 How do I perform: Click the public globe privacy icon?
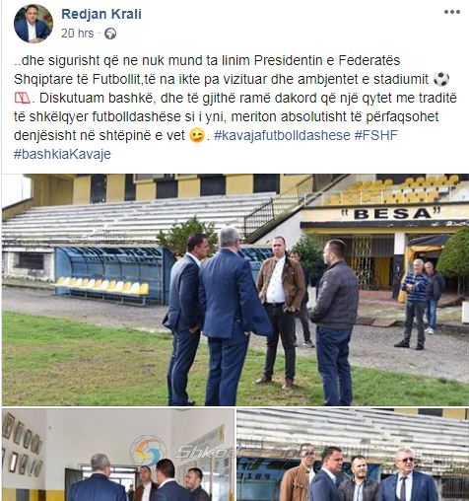(x=110, y=34)
